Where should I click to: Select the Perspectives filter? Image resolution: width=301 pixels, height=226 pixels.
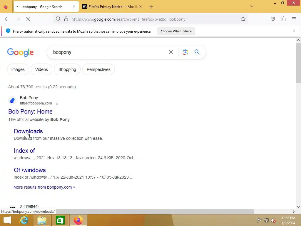(x=98, y=69)
